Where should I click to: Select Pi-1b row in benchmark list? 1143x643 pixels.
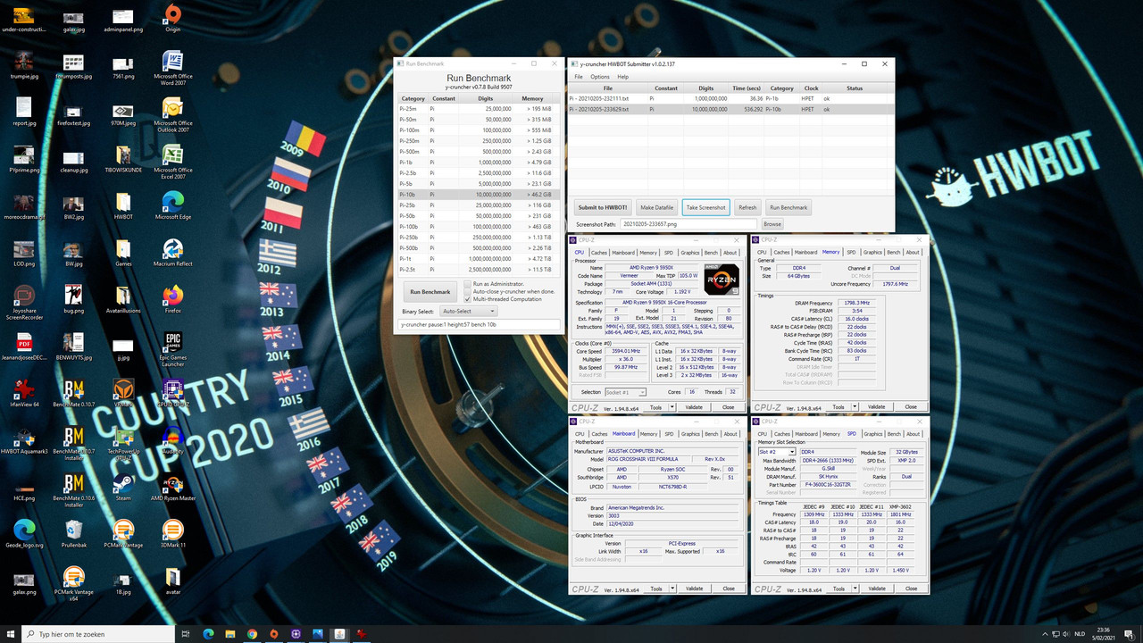coord(477,163)
